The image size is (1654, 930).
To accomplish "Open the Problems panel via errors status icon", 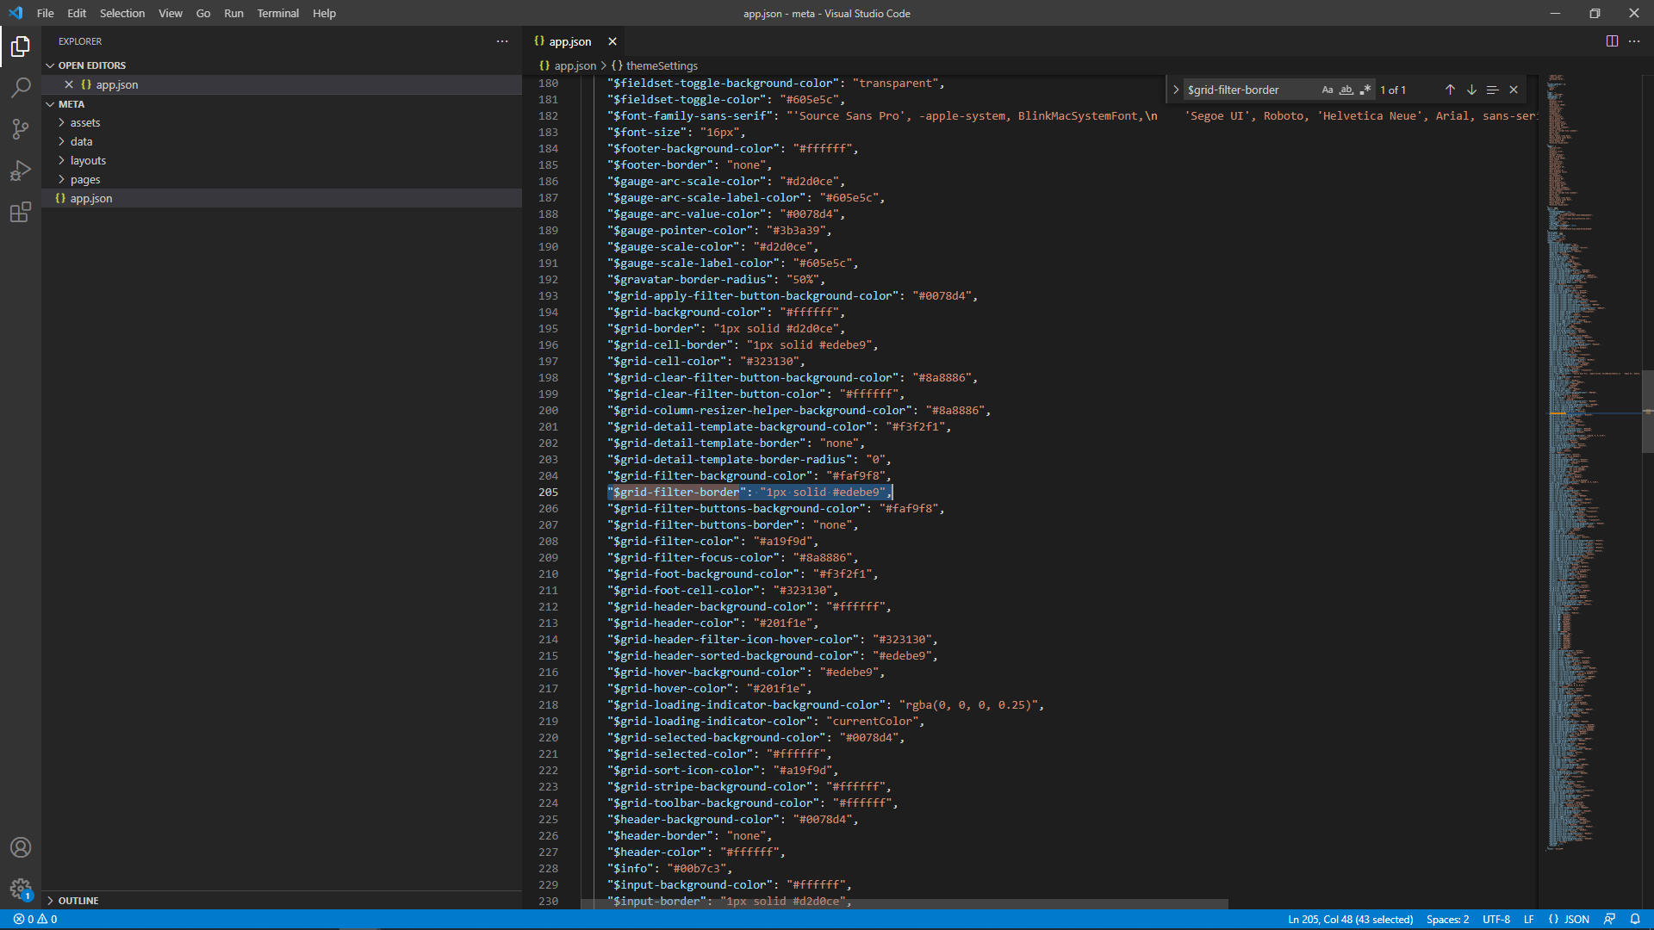I will pyautogui.click(x=34, y=919).
